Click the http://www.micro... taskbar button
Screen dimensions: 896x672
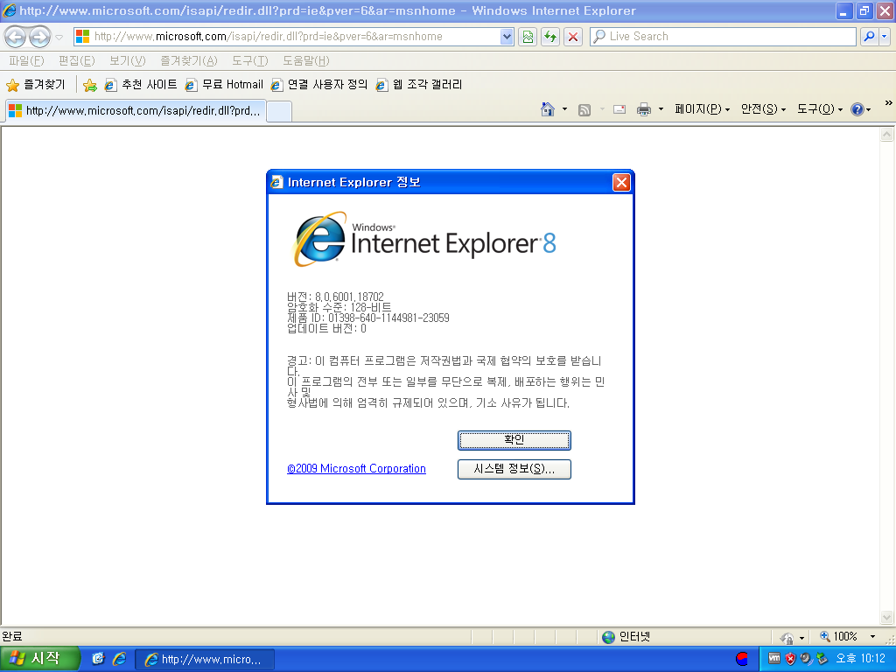pyautogui.click(x=204, y=660)
